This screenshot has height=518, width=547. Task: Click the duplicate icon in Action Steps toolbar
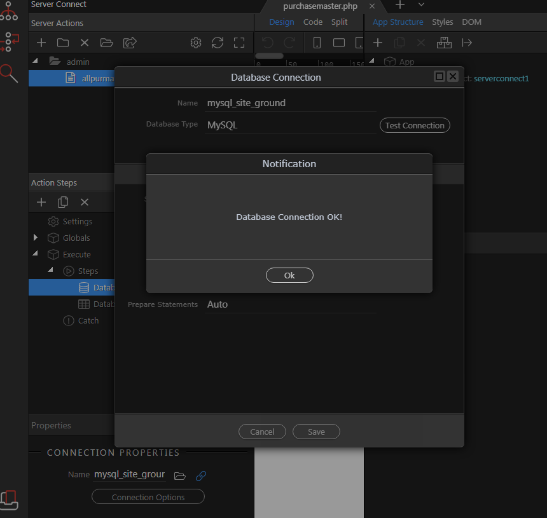(63, 202)
